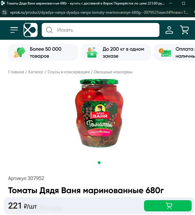Viewport: 195px width, 215px height.
Task: Open the Дядя Ваня tomato jar image
Action: click(99, 113)
